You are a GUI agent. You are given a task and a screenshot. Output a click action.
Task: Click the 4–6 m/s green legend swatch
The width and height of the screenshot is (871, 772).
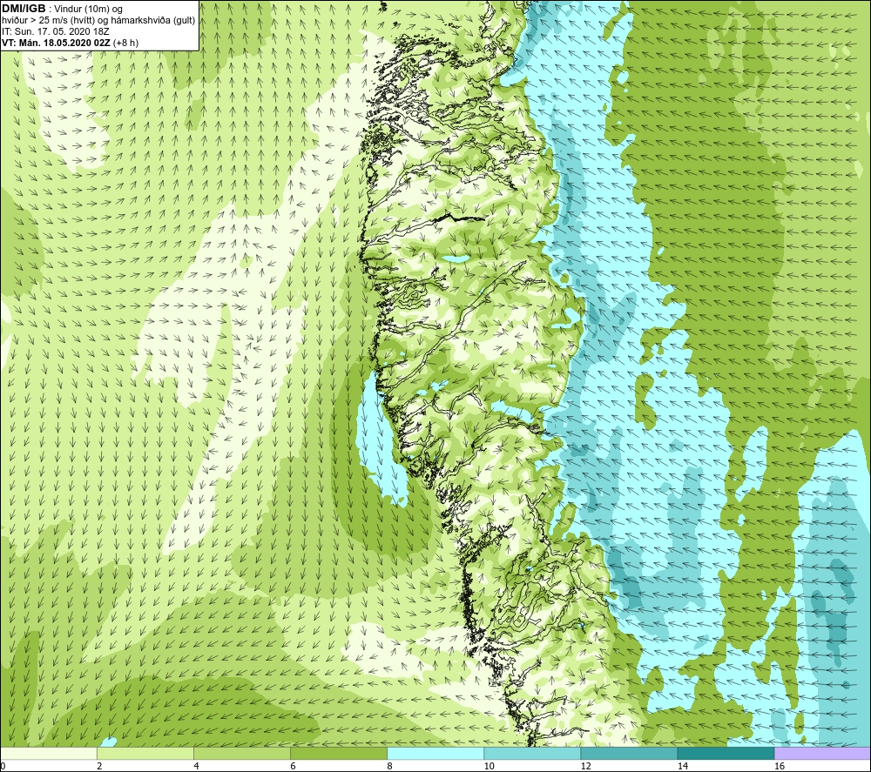pyautogui.click(x=242, y=753)
